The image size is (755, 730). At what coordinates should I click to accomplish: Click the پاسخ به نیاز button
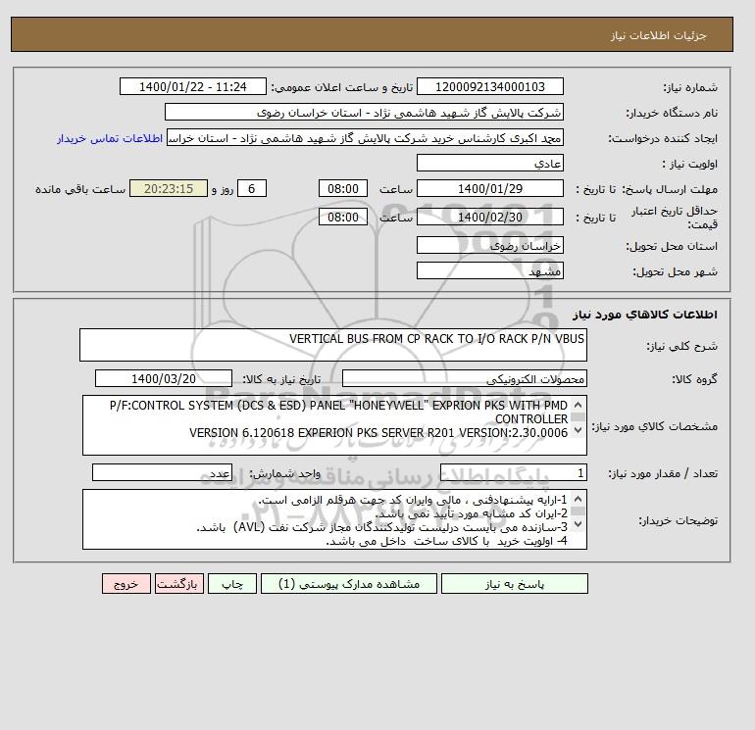tap(514, 583)
